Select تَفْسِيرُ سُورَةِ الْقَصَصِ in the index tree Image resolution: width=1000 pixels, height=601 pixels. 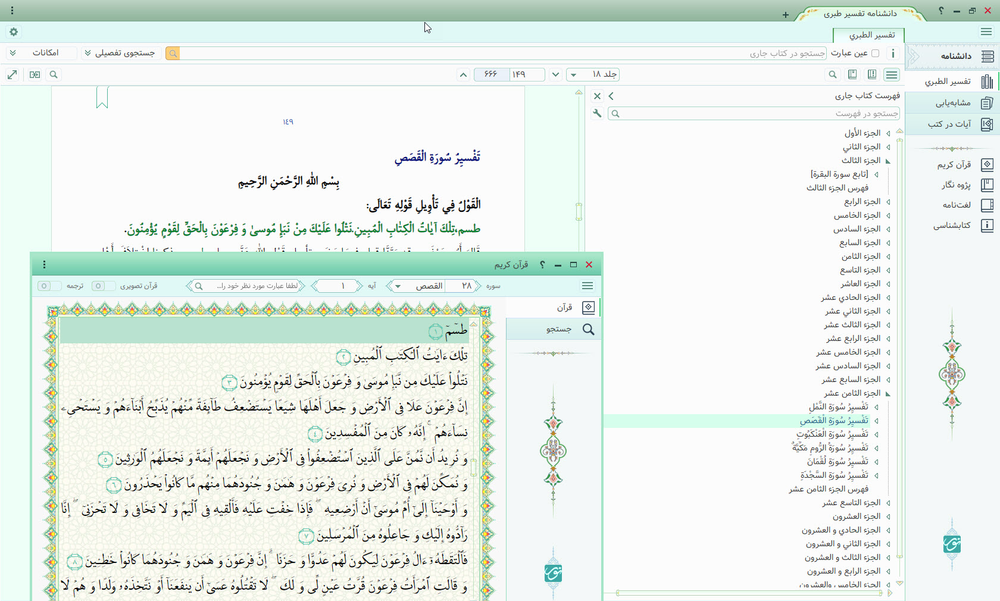point(834,421)
